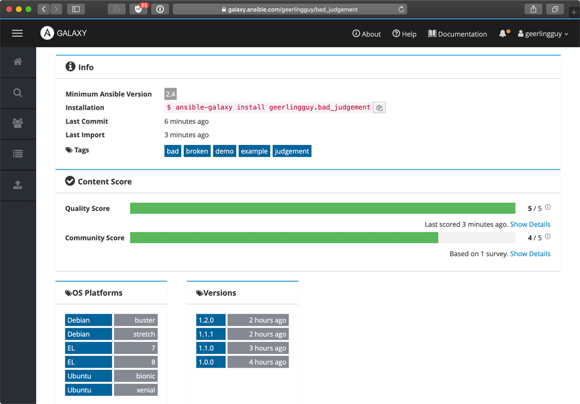Click the Versions panel heading
This screenshot has width=580, height=404.
tap(216, 293)
